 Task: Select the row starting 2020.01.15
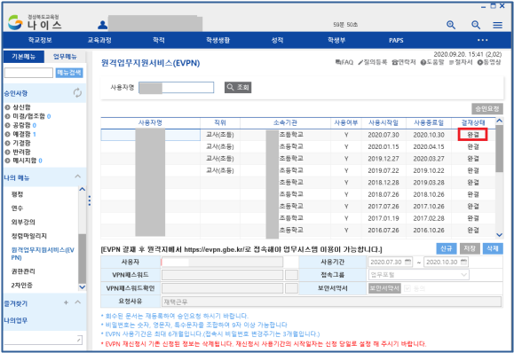(297, 146)
